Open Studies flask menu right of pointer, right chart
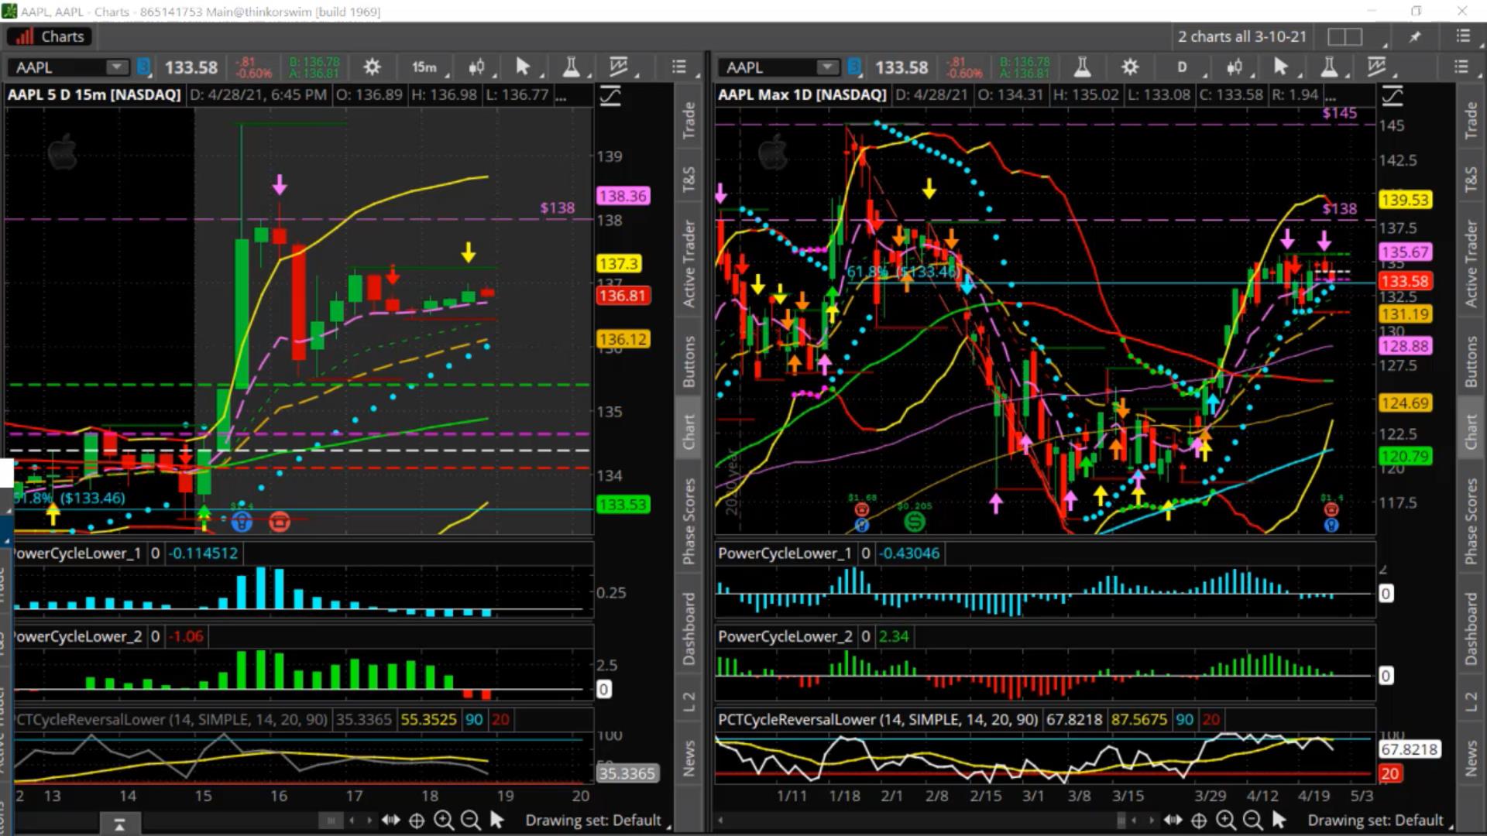This screenshot has height=836, width=1487. click(1329, 67)
